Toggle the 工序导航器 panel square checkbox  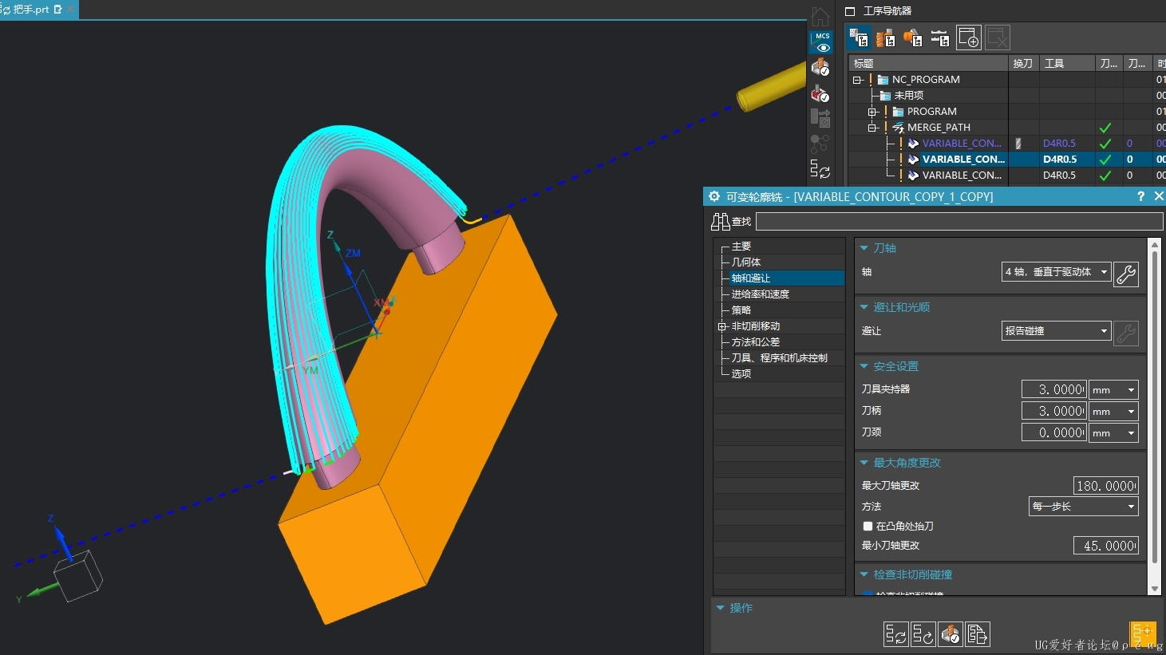point(850,11)
